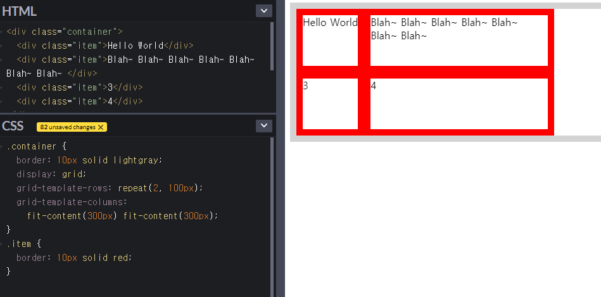Click the 82 unsaved changes label
This screenshot has height=297, width=601.
(x=68, y=127)
